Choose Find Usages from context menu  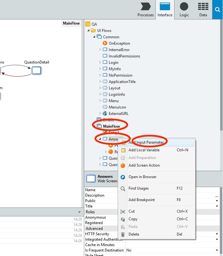(157, 188)
